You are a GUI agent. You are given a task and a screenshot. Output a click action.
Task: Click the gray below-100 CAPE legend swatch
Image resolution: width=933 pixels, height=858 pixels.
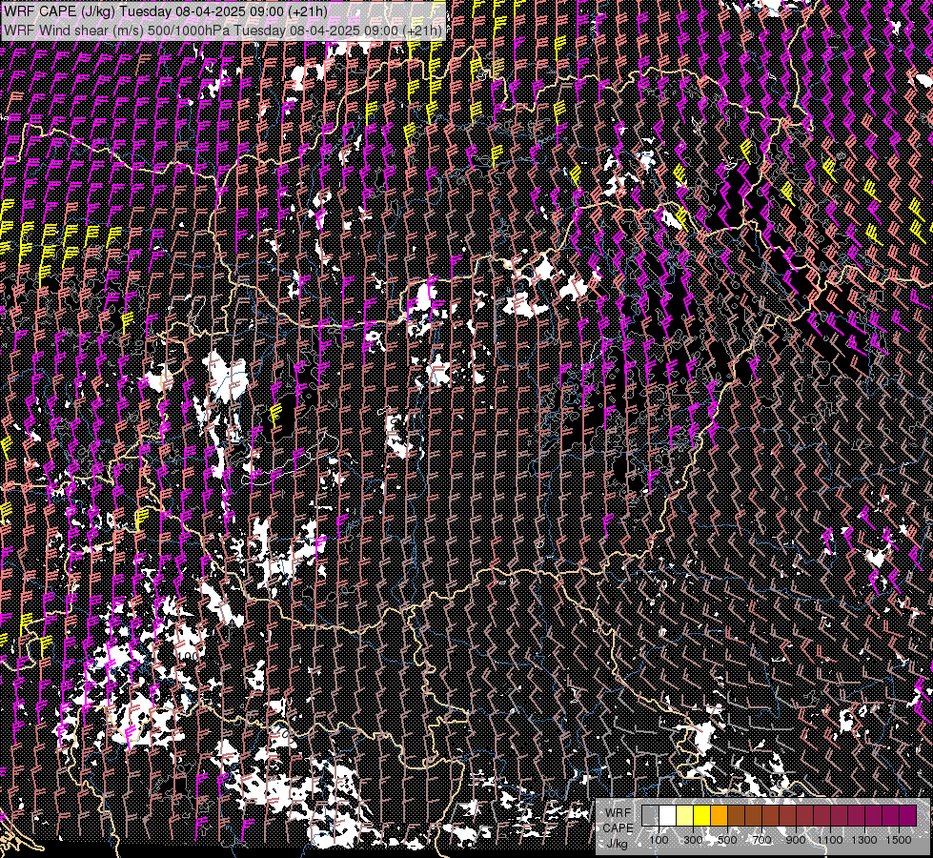point(650,816)
